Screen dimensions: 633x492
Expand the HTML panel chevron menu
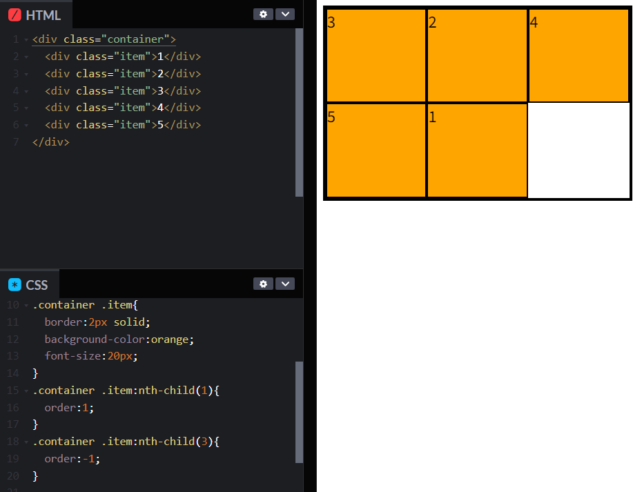[285, 14]
